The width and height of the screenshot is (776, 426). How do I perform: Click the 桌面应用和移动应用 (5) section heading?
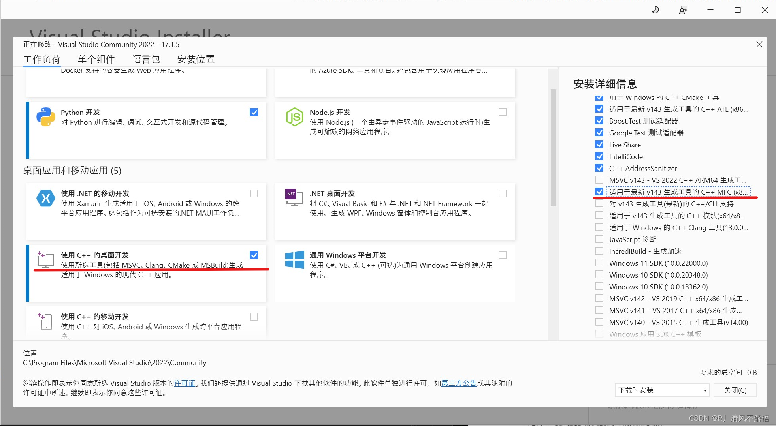coord(72,170)
